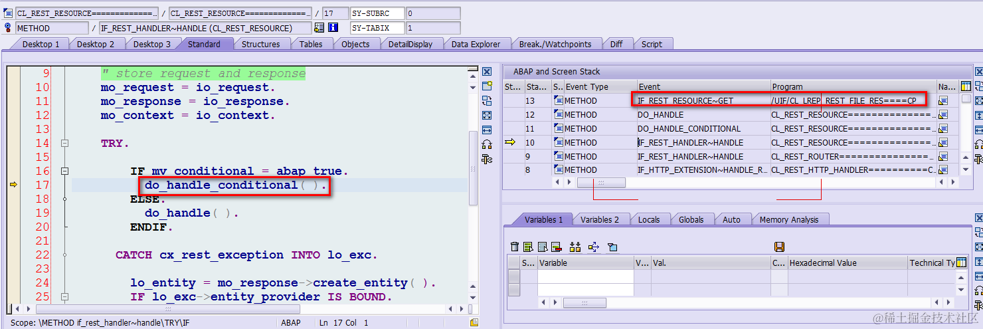Maximize the source code tool to full screen
Viewport: 983px width, 329px height.
[x=487, y=115]
